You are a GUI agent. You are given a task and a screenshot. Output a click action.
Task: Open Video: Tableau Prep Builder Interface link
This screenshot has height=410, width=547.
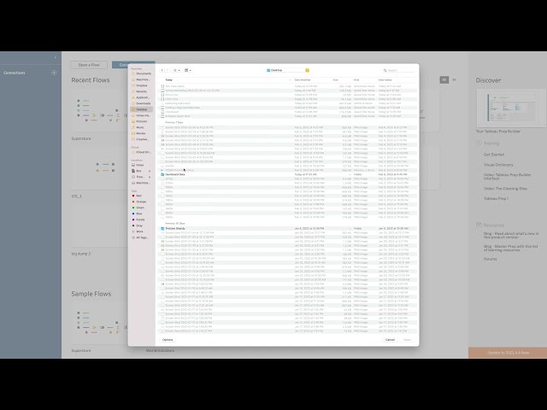tap(507, 177)
